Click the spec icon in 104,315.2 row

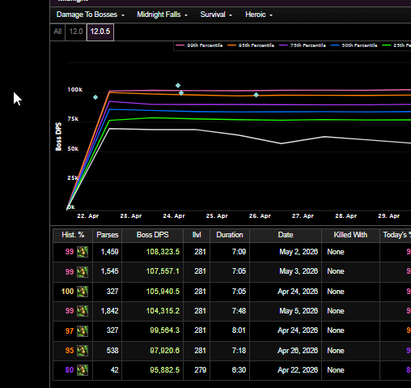point(83,311)
